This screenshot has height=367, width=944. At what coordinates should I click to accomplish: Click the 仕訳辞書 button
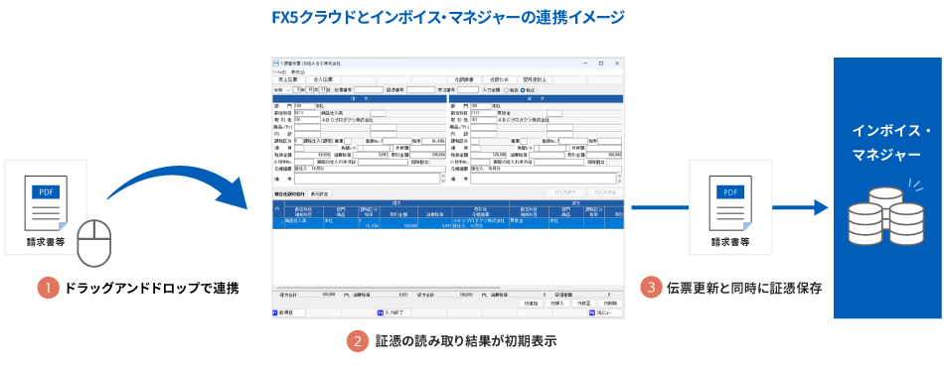464,79
